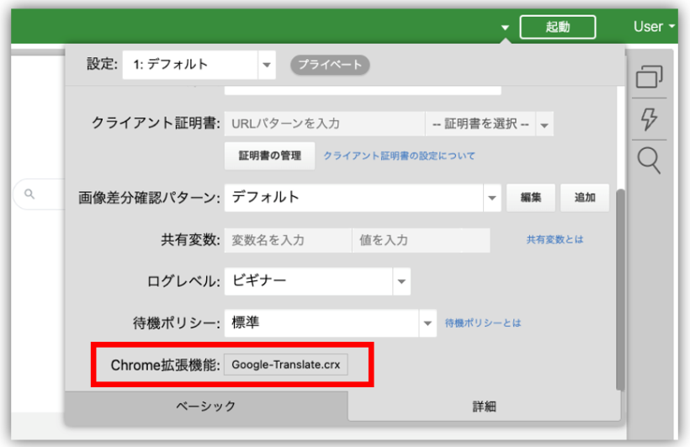Open the ログレベル dropdown
Screen dimensions: 690x447
click(x=401, y=281)
